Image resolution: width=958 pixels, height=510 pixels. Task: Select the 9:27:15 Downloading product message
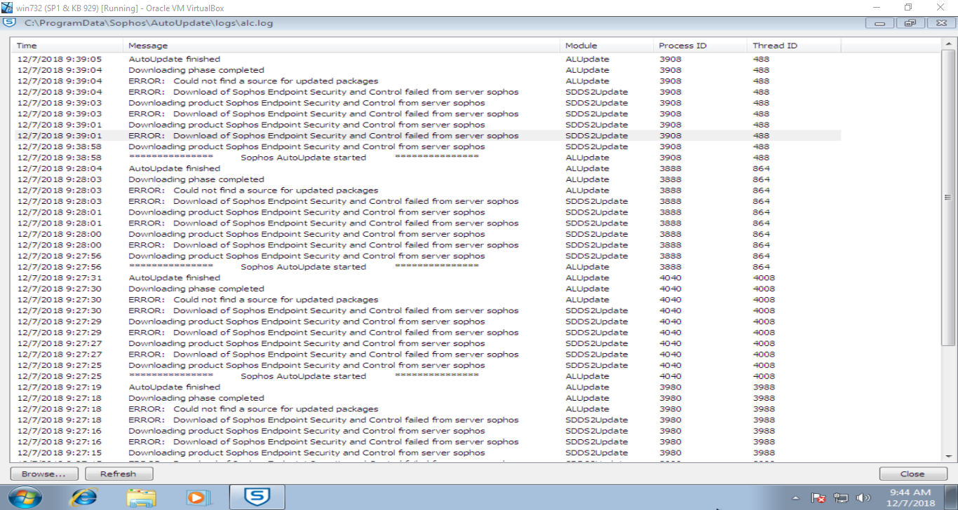[306, 453]
